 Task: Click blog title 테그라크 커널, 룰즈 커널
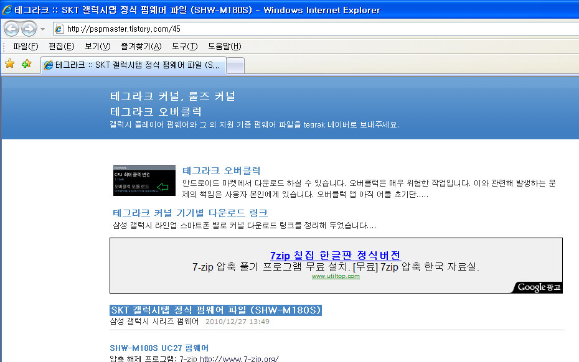point(172,96)
